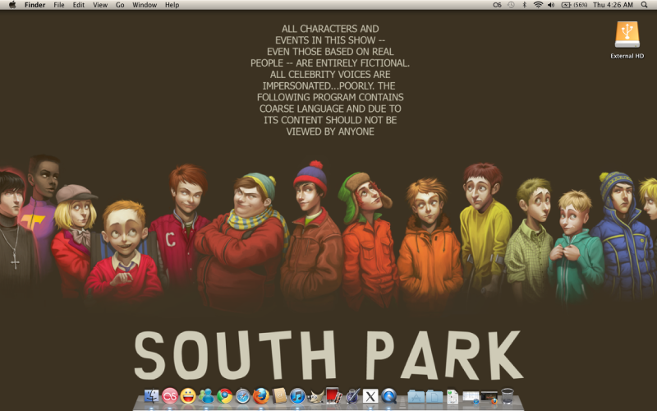Open the File menu
The width and height of the screenshot is (657, 411).
pos(59,5)
